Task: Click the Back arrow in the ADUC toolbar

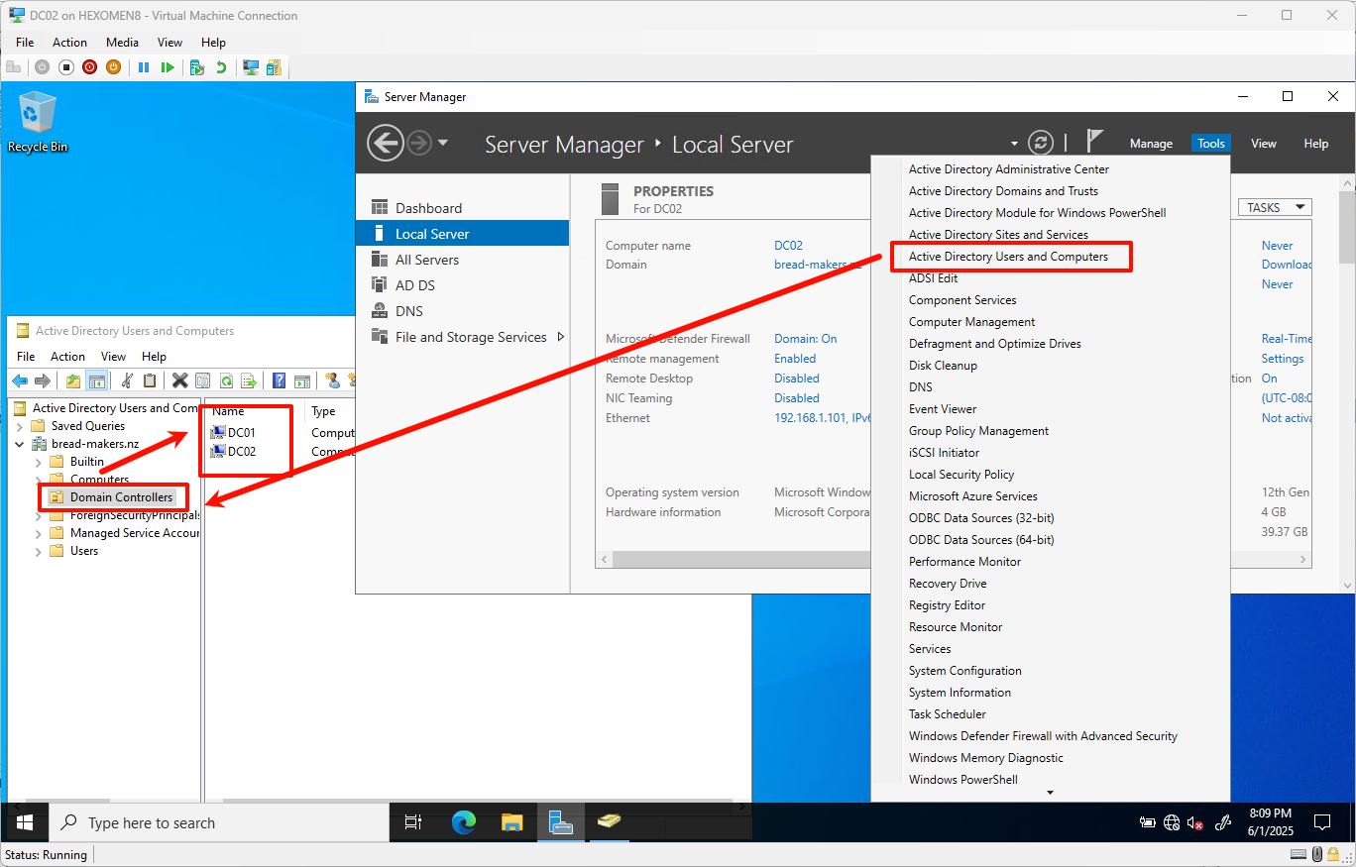Action: pyautogui.click(x=20, y=380)
